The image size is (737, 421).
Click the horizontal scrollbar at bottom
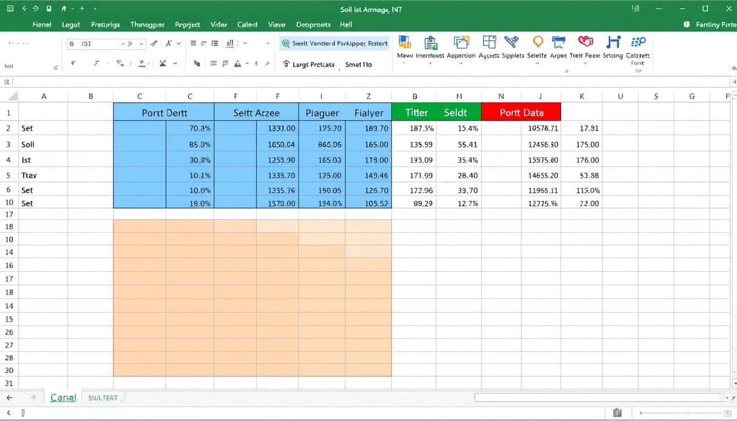[598, 398]
